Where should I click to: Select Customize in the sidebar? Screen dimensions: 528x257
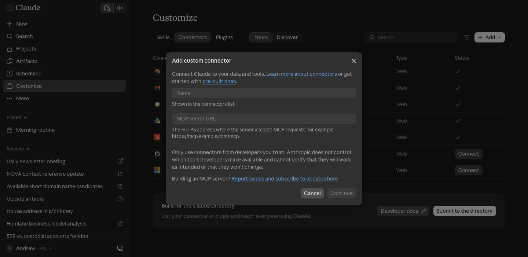click(65, 86)
